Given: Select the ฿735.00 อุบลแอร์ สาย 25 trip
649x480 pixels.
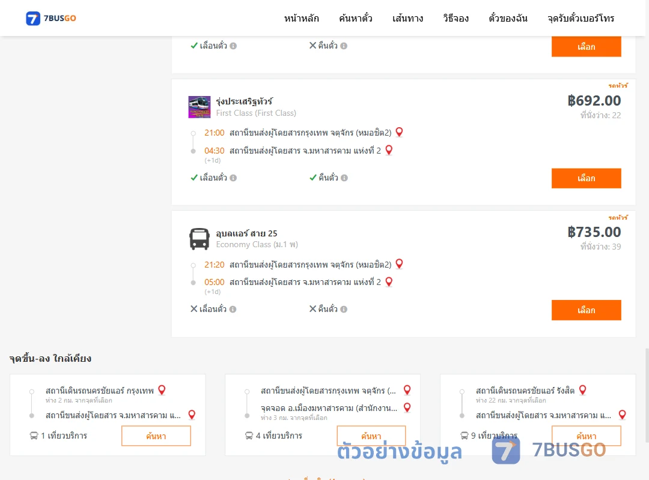Looking at the screenshot, I should tap(586, 310).
